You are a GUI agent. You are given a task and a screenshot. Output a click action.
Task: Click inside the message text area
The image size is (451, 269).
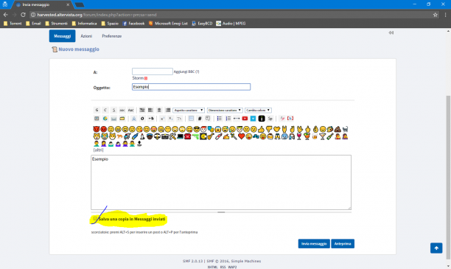tap(221, 182)
